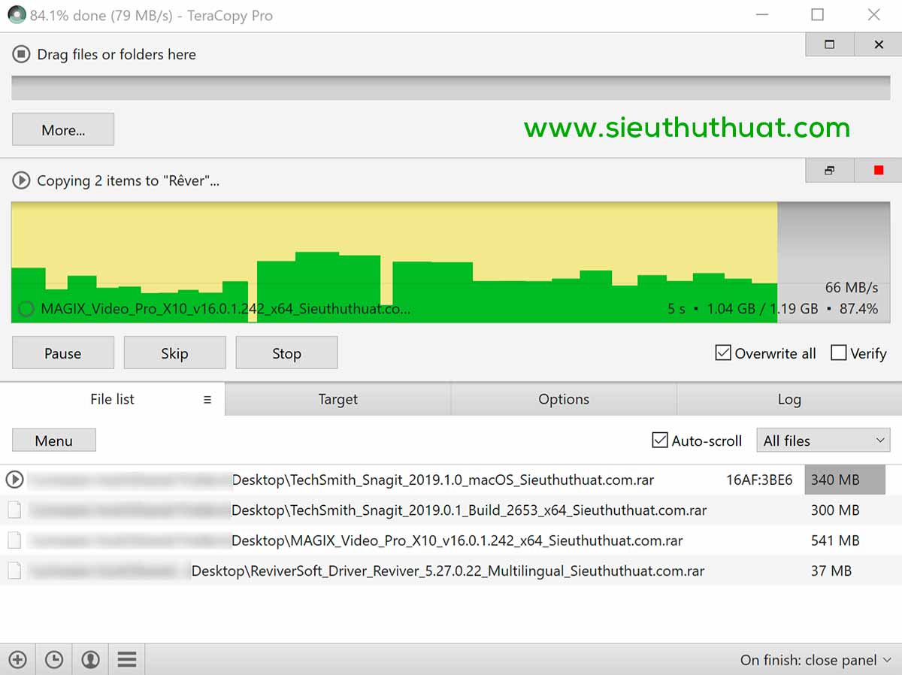Select the MAGIX_Video_Pro_X10 file row in list

(451, 540)
